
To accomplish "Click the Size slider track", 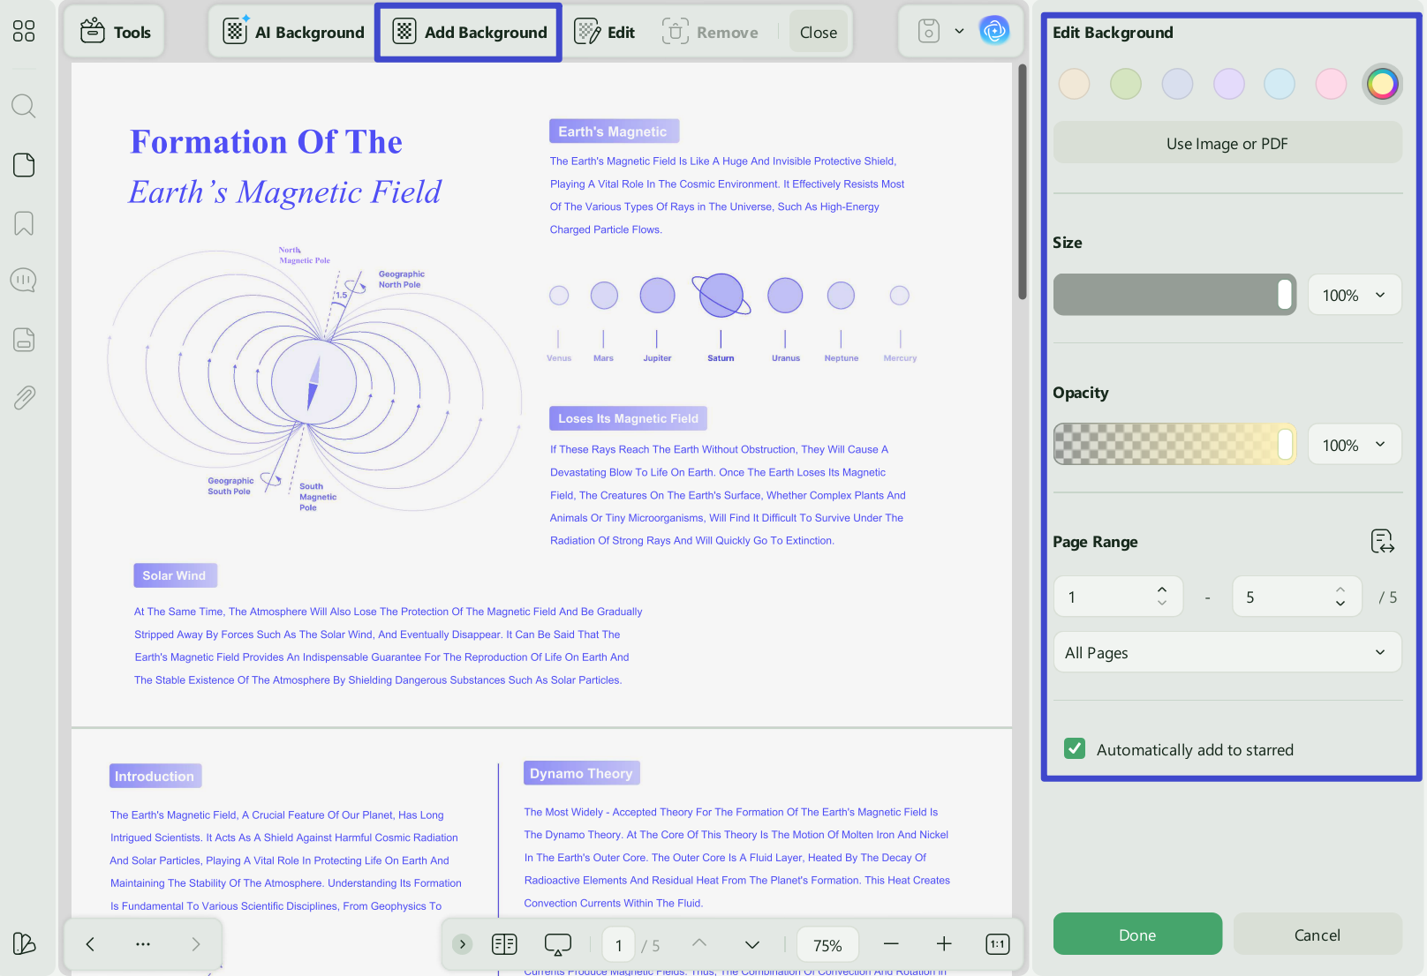I will click(x=1174, y=295).
